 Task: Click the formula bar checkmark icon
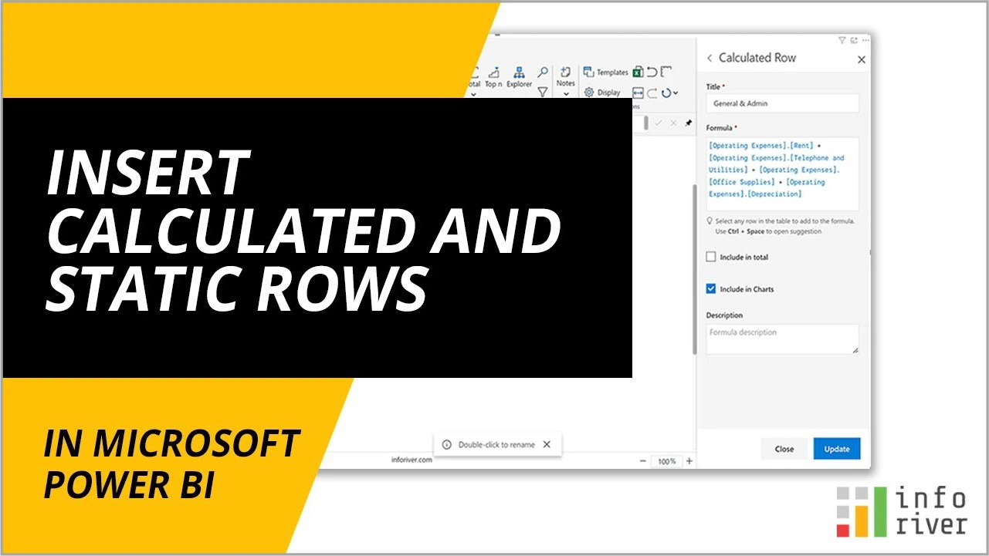pos(659,123)
